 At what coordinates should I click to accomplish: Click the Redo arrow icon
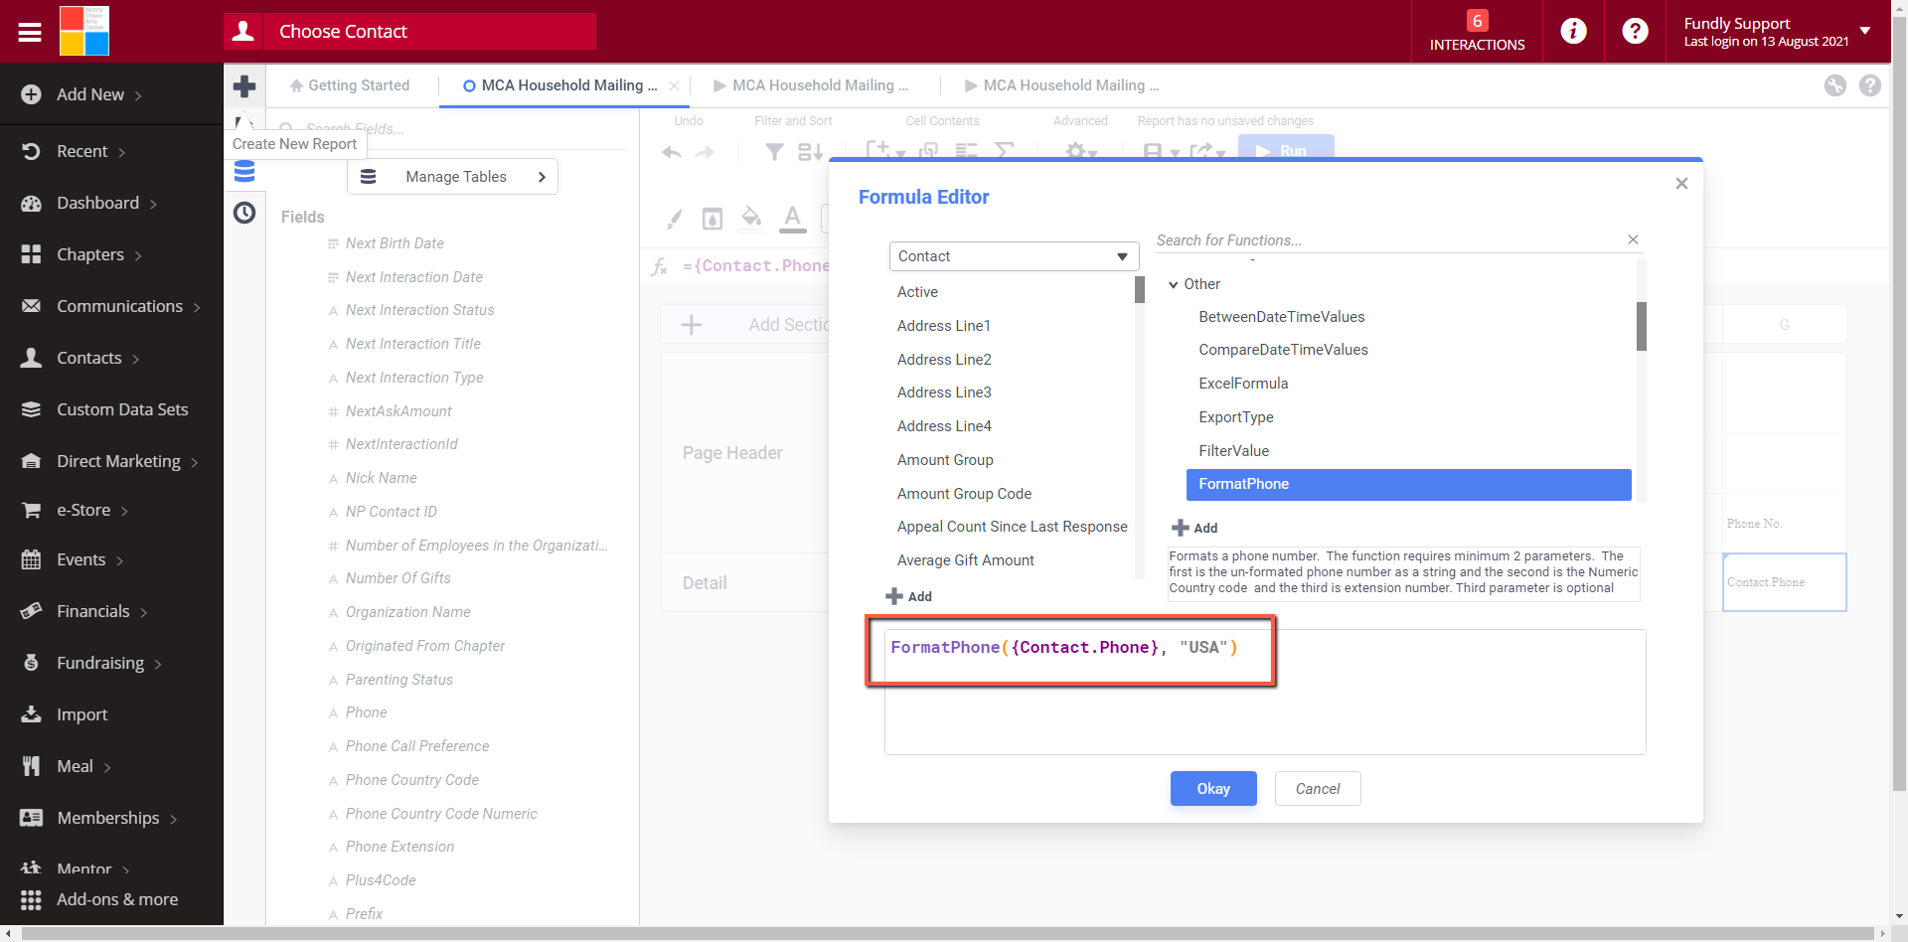(705, 152)
